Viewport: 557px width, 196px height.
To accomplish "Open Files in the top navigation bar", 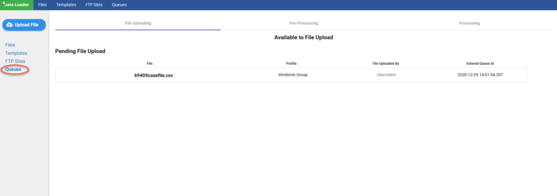I will tap(42, 5).
